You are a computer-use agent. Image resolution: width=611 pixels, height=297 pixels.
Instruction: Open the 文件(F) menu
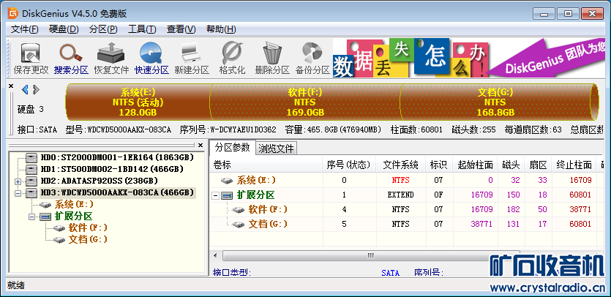click(x=25, y=29)
